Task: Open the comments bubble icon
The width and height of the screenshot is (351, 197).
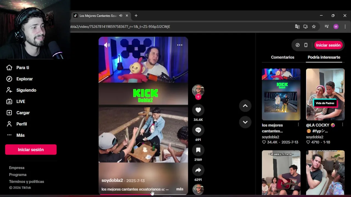Action: [x=198, y=130]
